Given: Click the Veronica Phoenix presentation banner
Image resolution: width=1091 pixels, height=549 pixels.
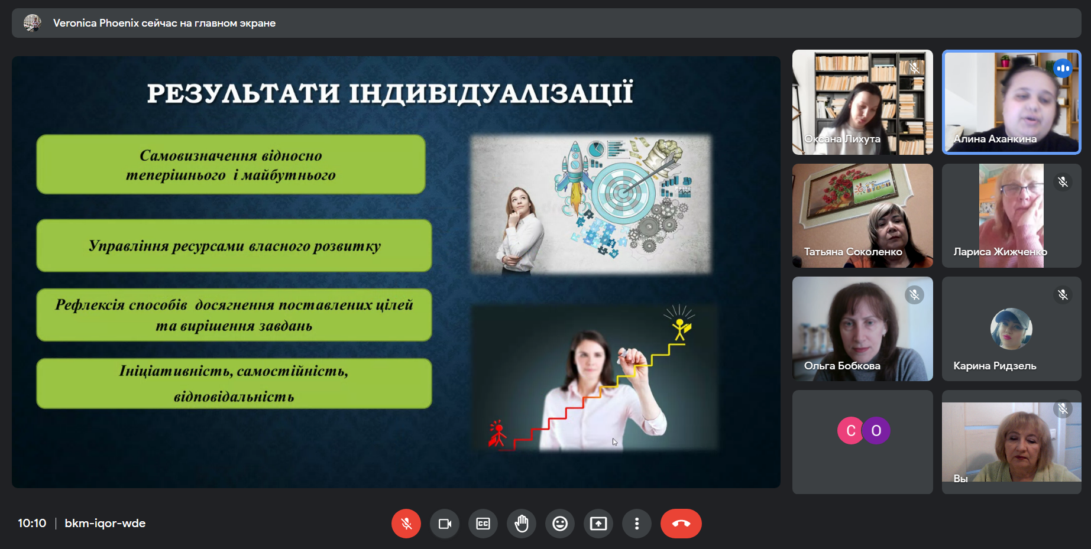Looking at the screenshot, I should pyautogui.click(x=164, y=23).
